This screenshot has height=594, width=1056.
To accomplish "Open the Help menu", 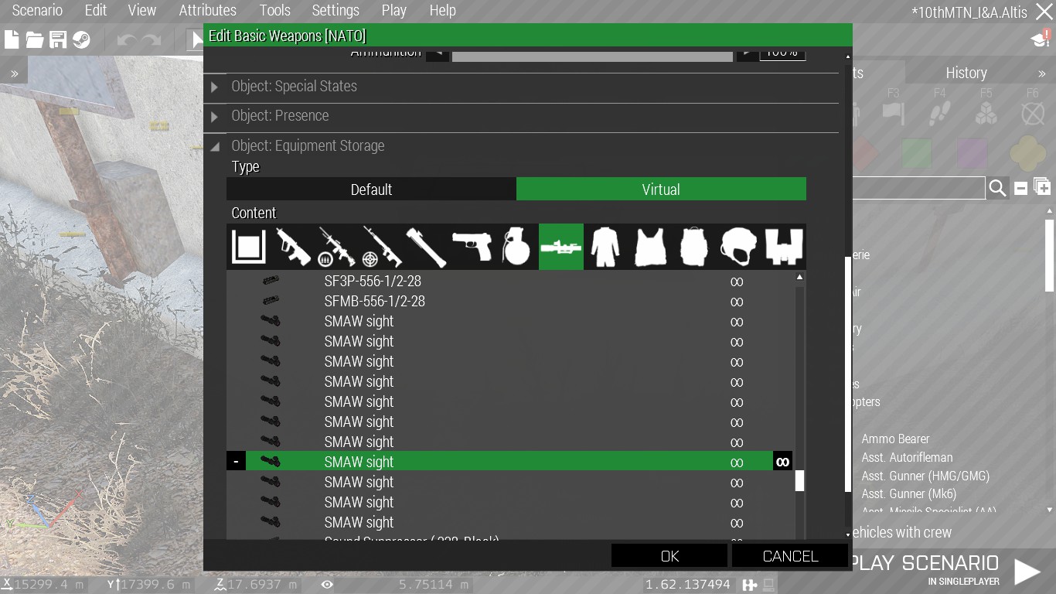I will (443, 11).
